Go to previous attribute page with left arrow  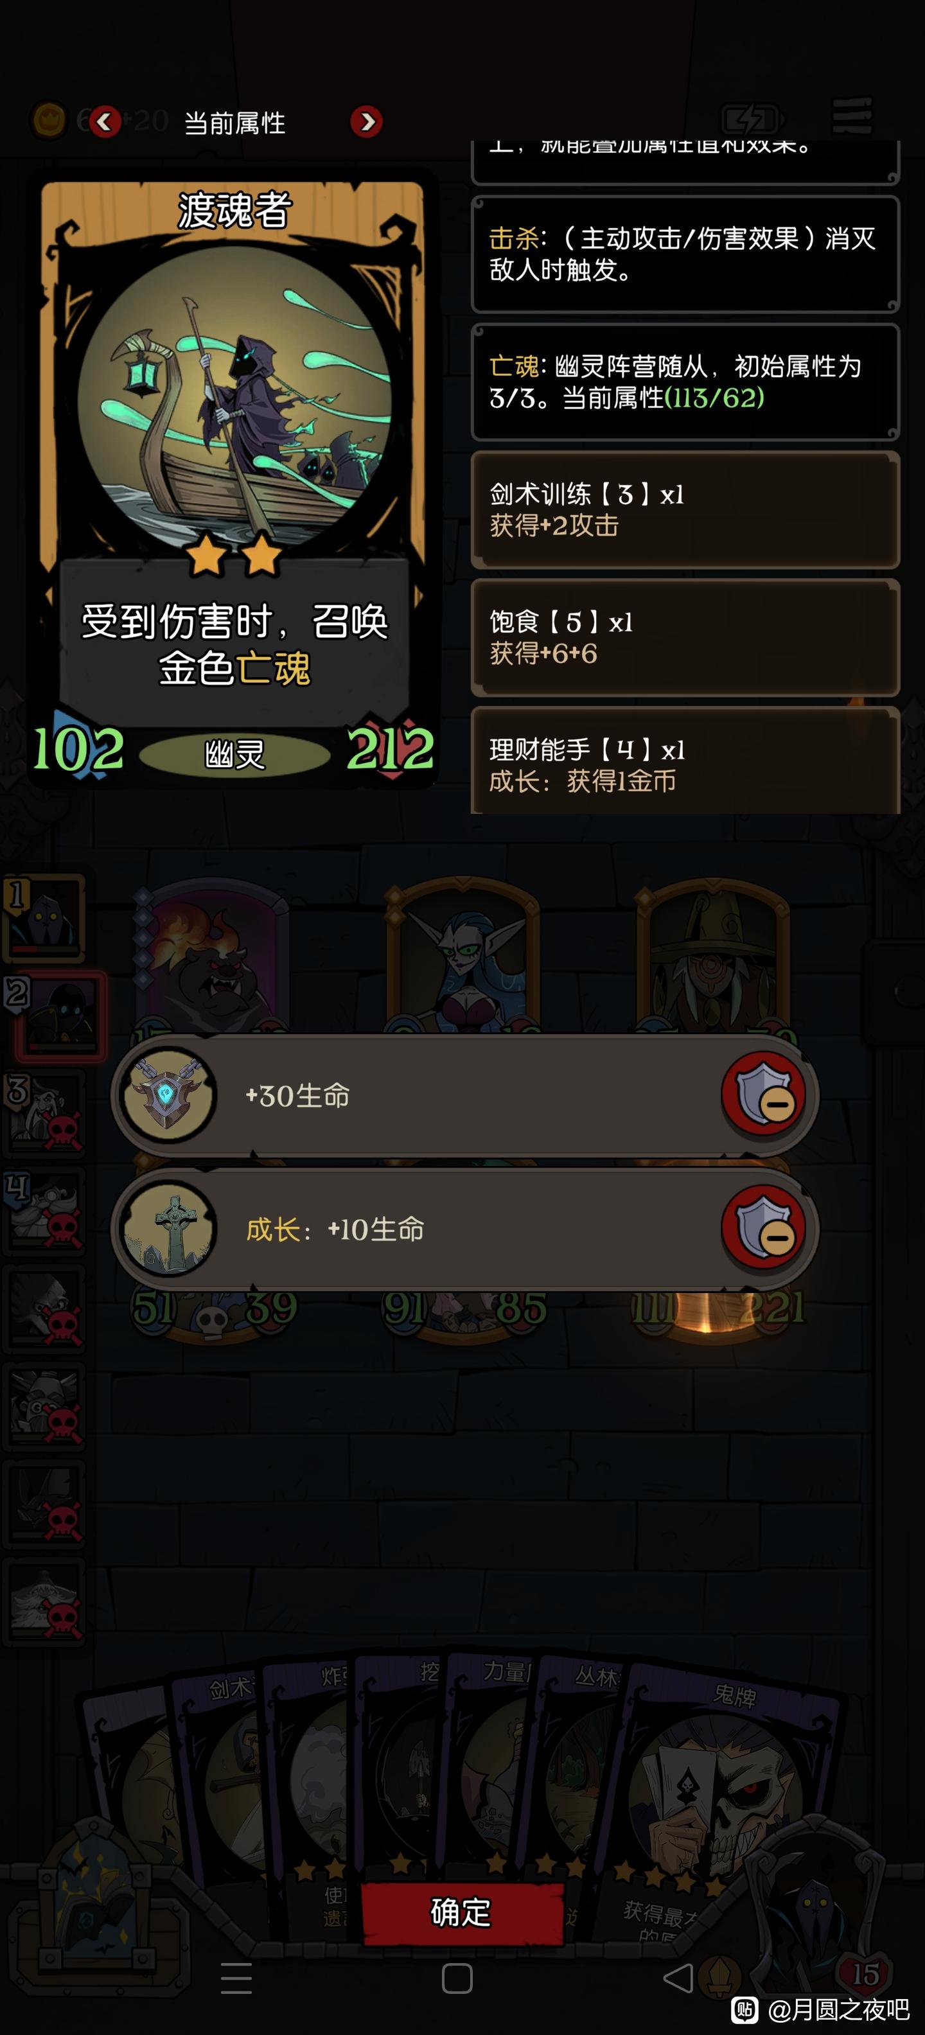pyautogui.click(x=104, y=121)
